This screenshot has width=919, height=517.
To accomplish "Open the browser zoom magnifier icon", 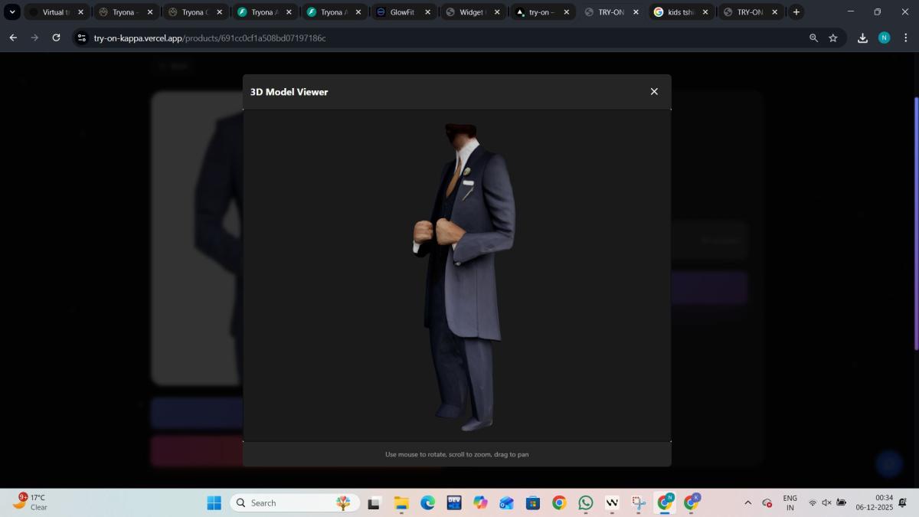I will pyautogui.click(x=813, y=38).
